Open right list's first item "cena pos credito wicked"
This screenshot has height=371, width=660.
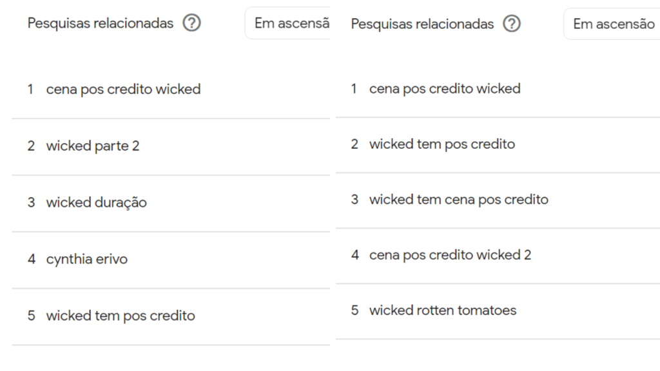(444, 89)
